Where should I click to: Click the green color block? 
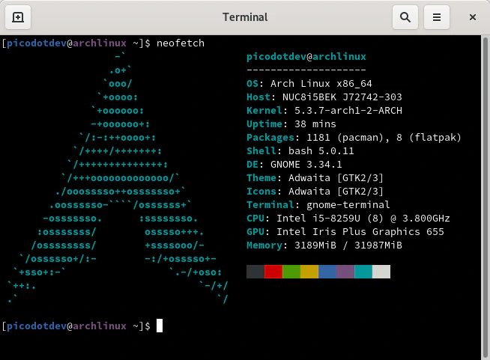click(291, 272)
